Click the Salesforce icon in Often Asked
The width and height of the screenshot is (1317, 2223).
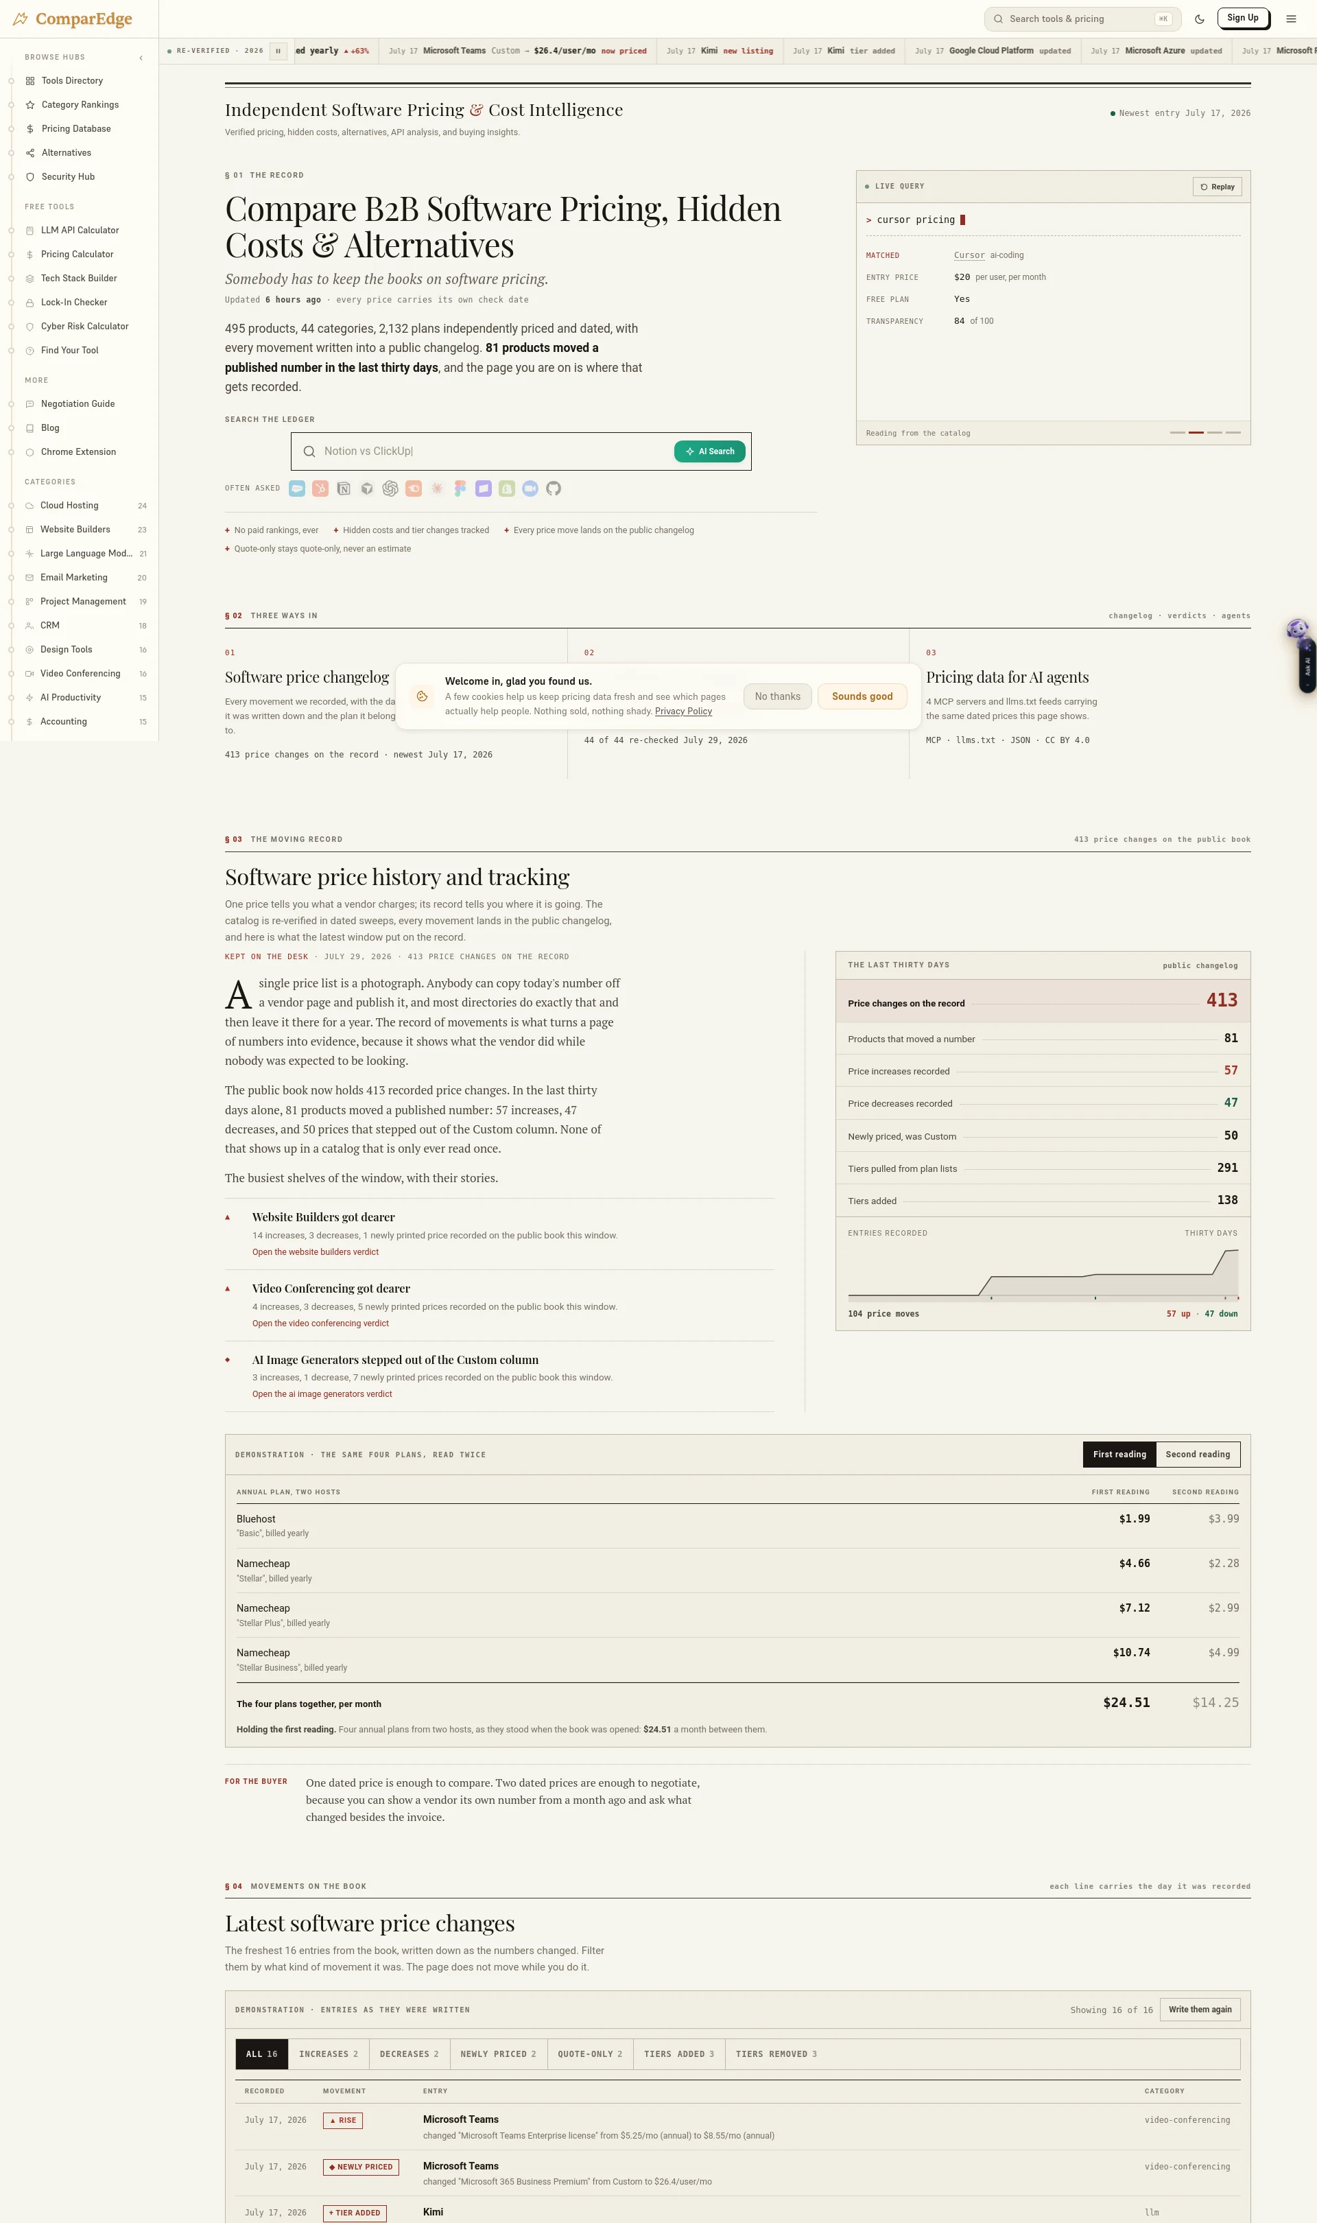click(x=297, y=488)
